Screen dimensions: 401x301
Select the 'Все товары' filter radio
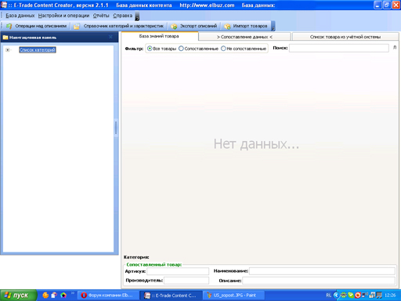click(x=150, y=49)
